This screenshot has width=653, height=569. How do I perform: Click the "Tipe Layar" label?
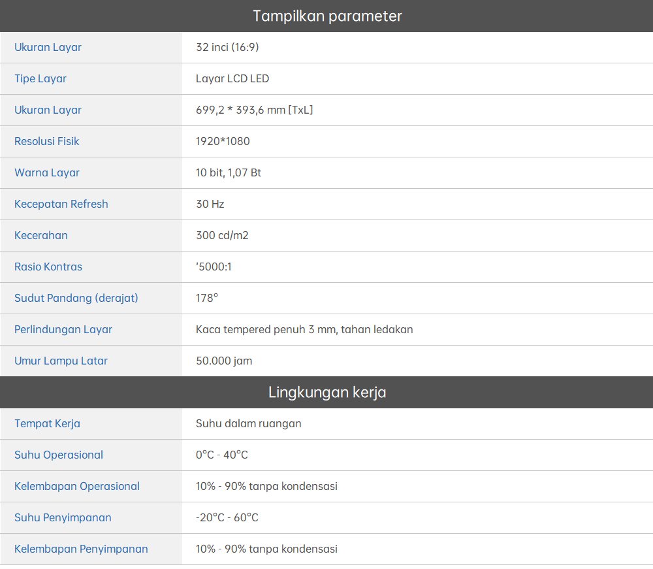[40, 78]
